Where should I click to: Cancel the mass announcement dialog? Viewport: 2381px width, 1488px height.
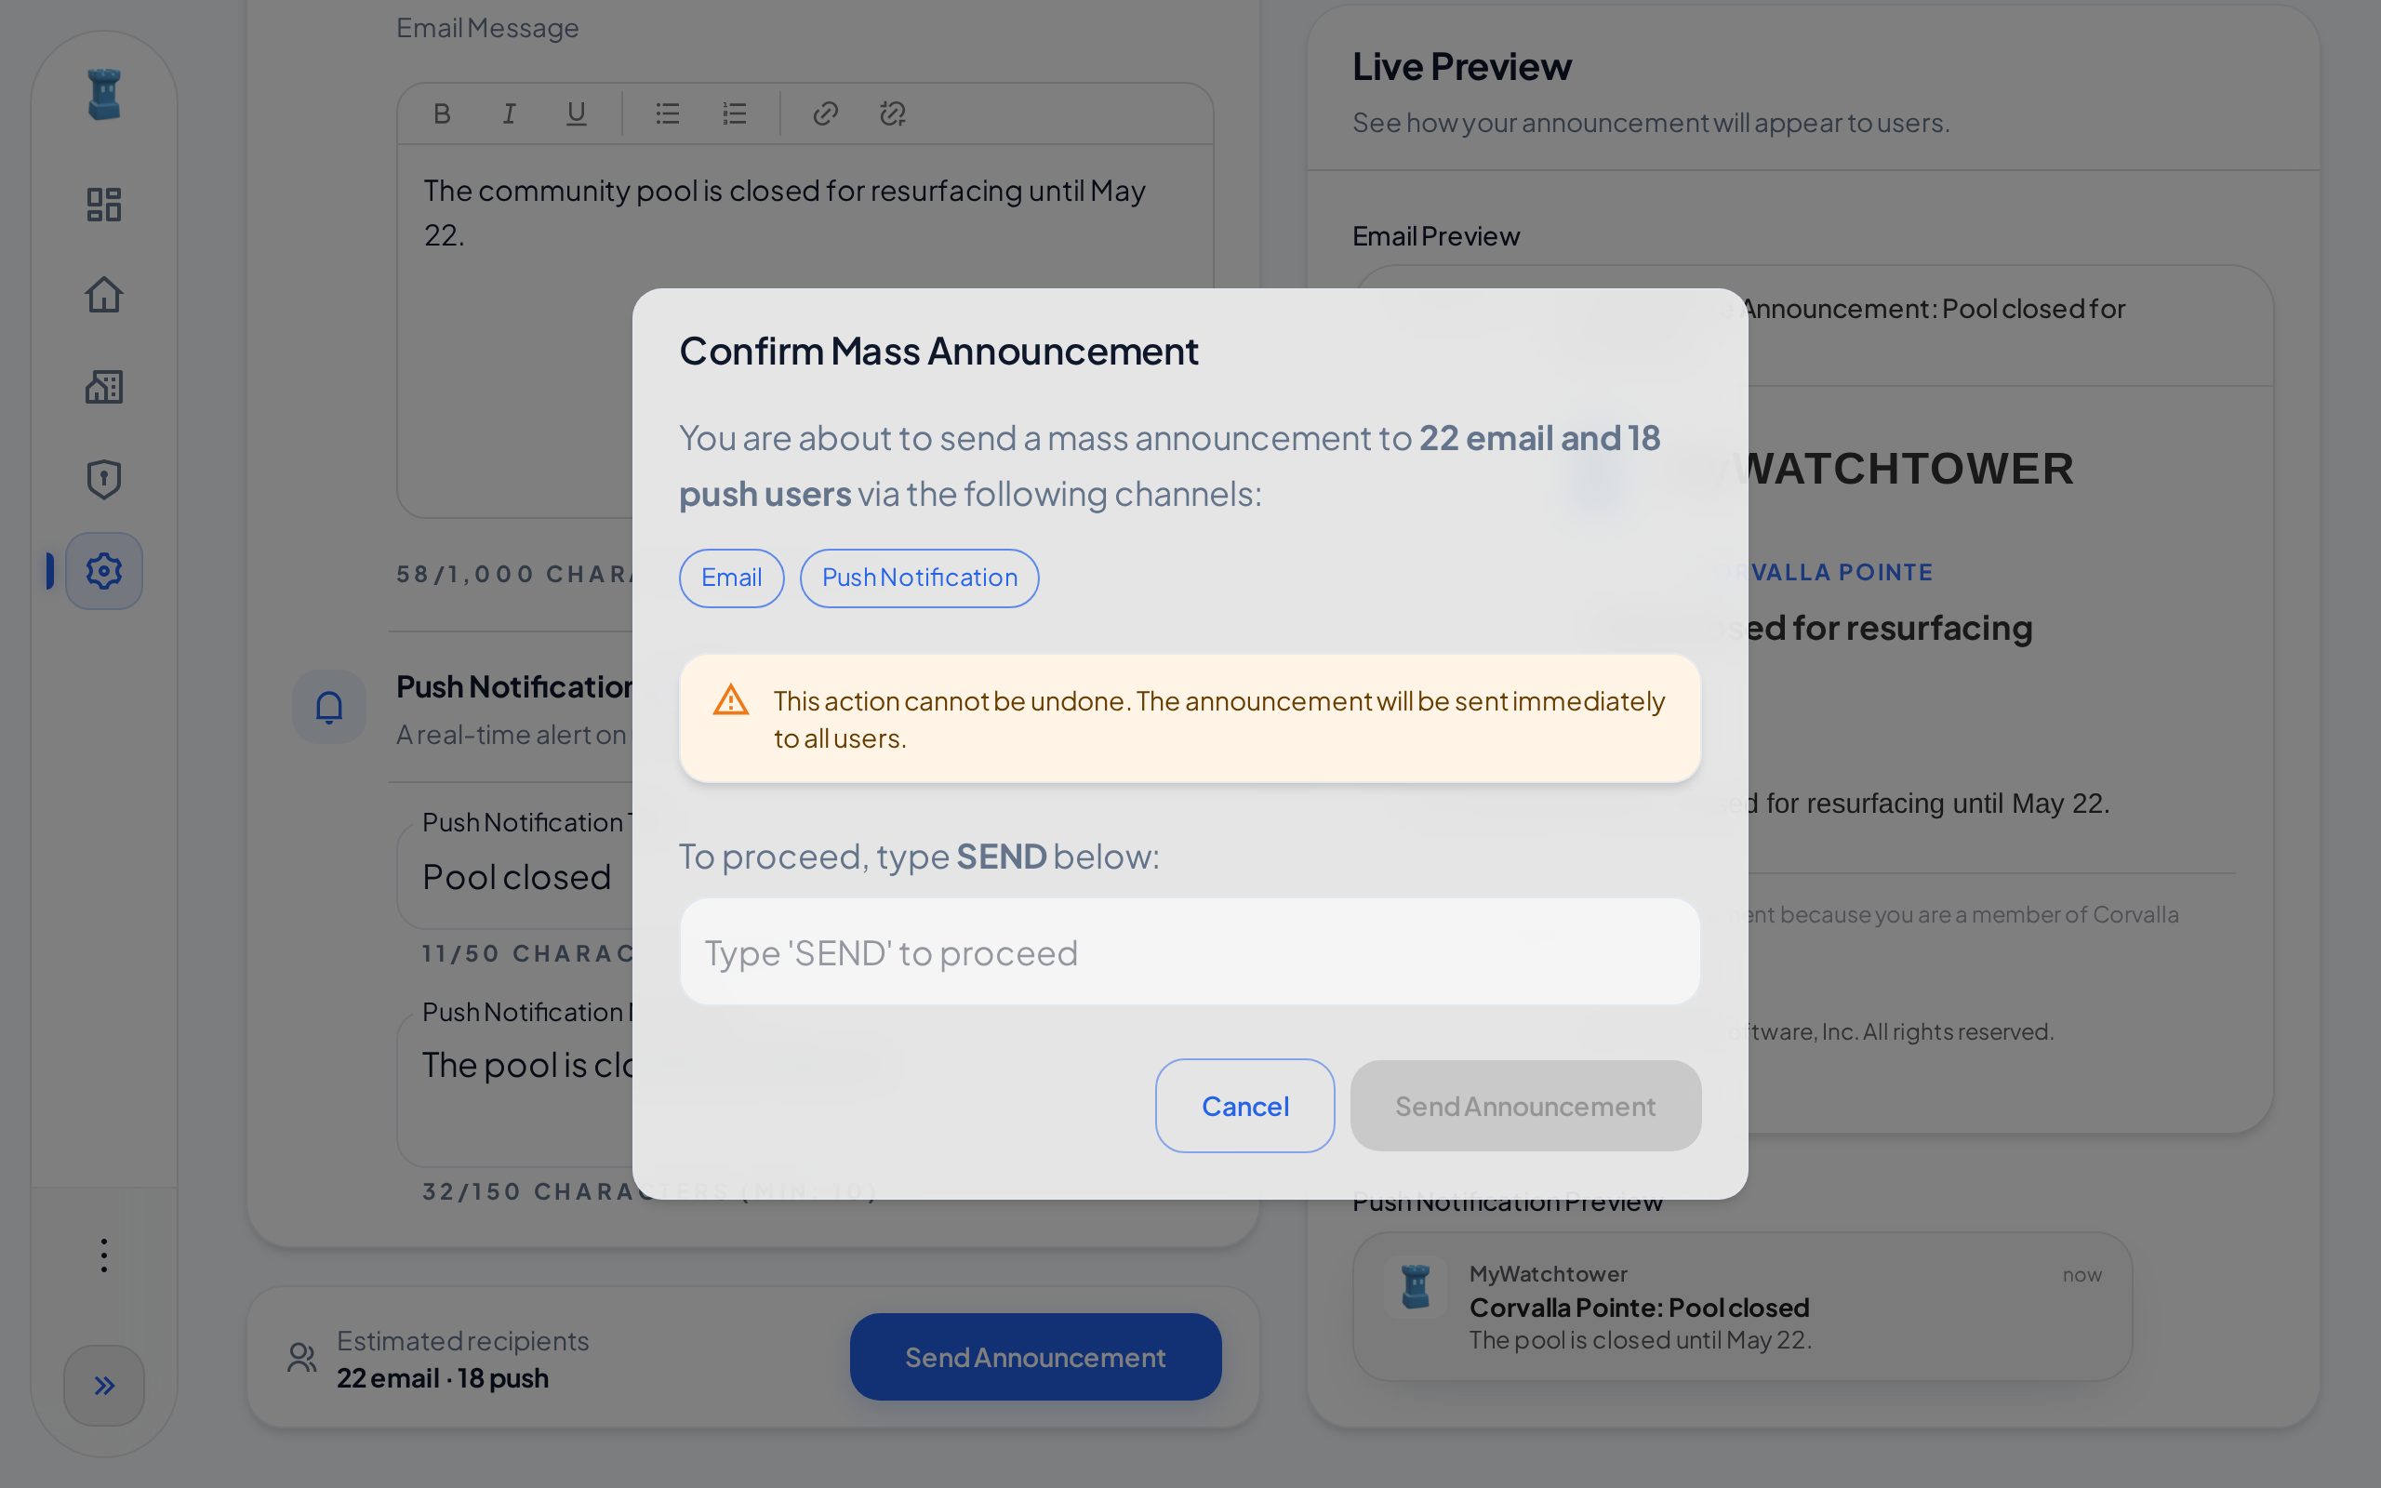[x=1244, y=1106]
